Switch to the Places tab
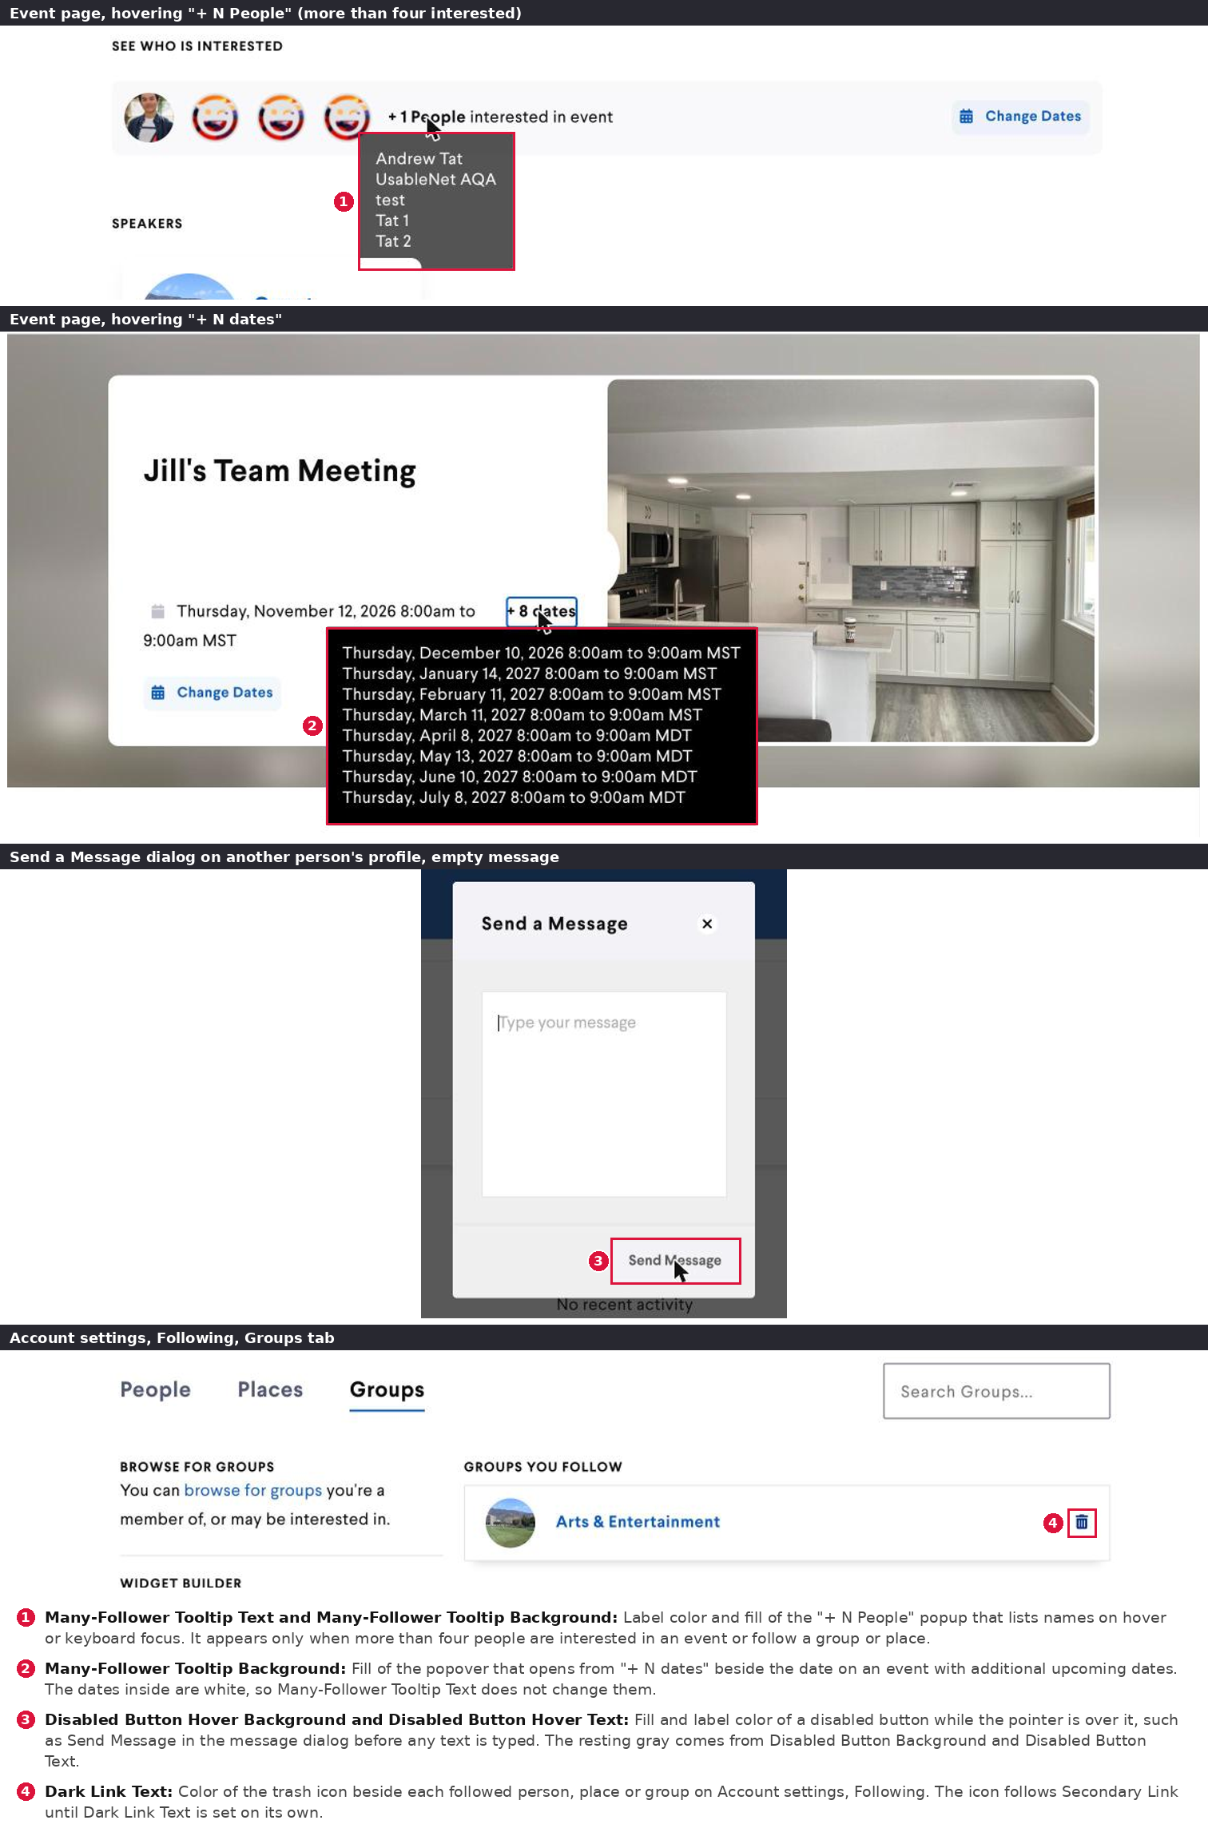 pos(270,1389)
